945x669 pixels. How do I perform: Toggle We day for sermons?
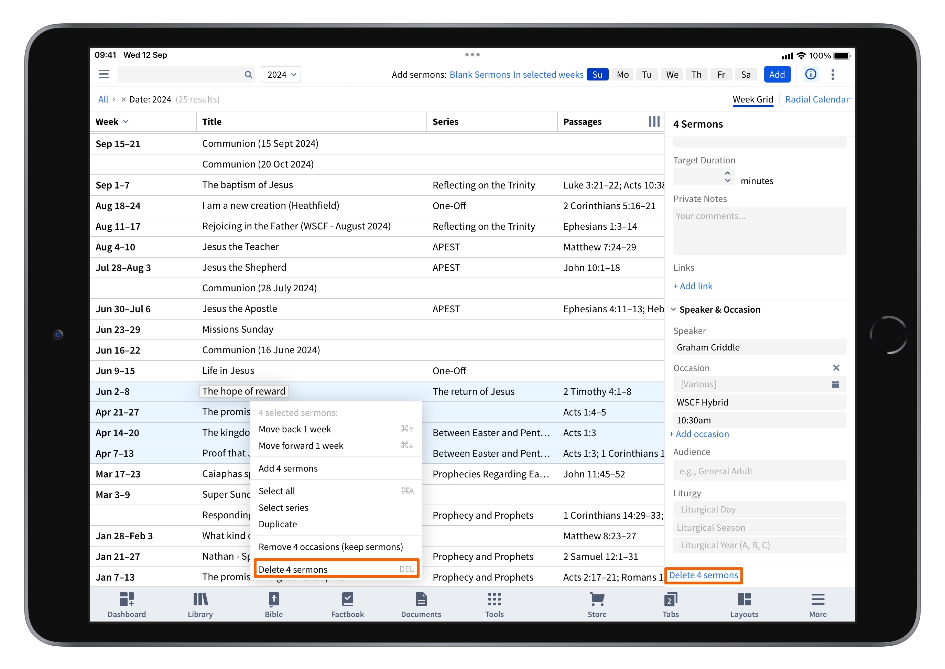(x=672, y=75)
